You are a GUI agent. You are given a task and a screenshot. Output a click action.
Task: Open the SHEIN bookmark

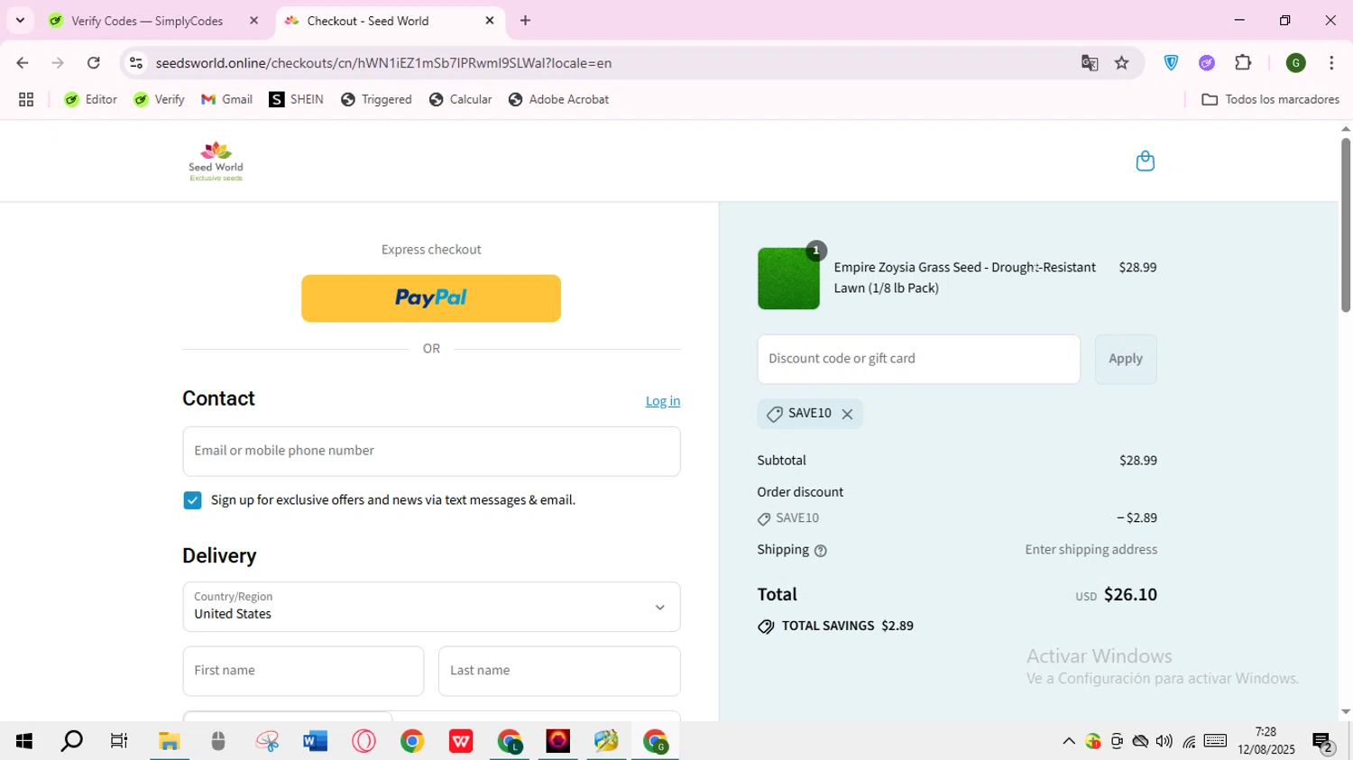296,100
